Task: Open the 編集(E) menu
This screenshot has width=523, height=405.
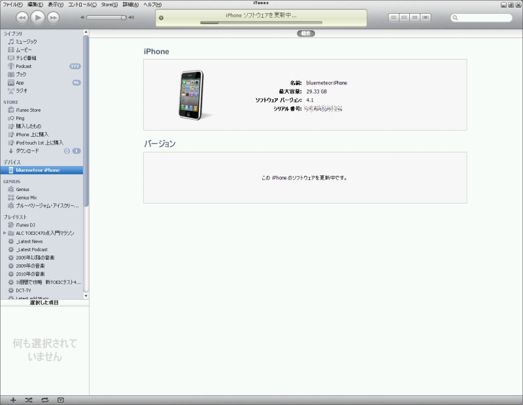Action: click(x=35, y=5)
